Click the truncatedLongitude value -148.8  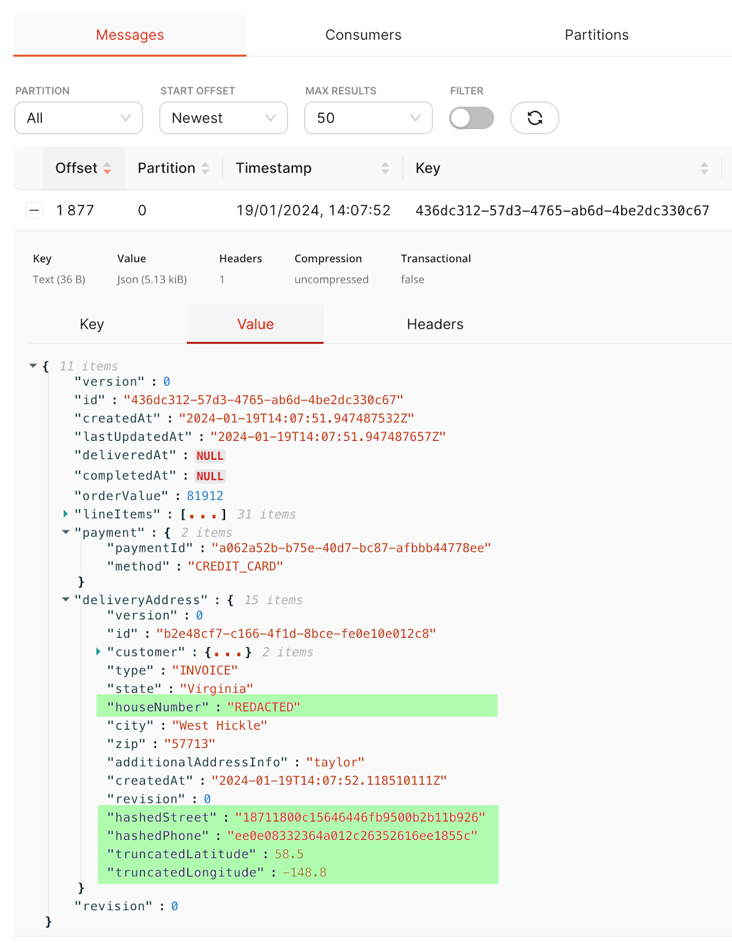[x=304, y=872]
